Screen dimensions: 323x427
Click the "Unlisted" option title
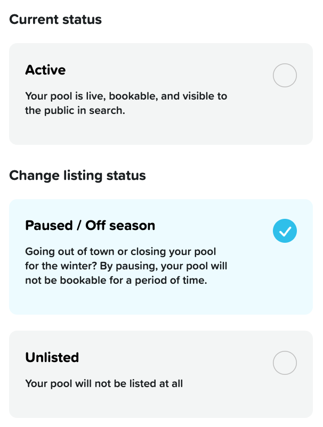point(52,357)
